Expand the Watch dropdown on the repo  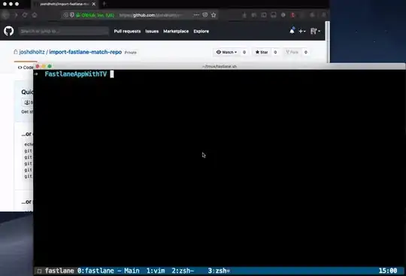click(227, 52)
